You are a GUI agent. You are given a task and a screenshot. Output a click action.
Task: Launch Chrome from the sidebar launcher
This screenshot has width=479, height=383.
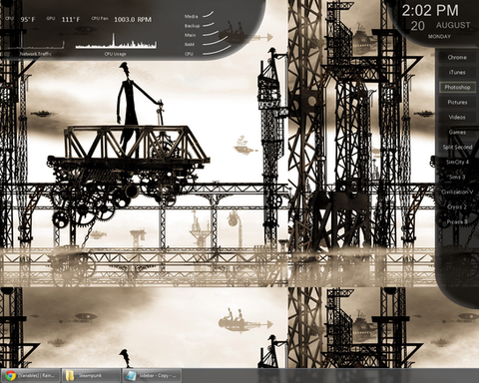point(457,57)
